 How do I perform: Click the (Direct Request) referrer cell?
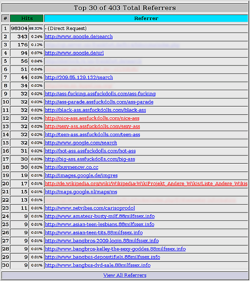coord(146,28)
